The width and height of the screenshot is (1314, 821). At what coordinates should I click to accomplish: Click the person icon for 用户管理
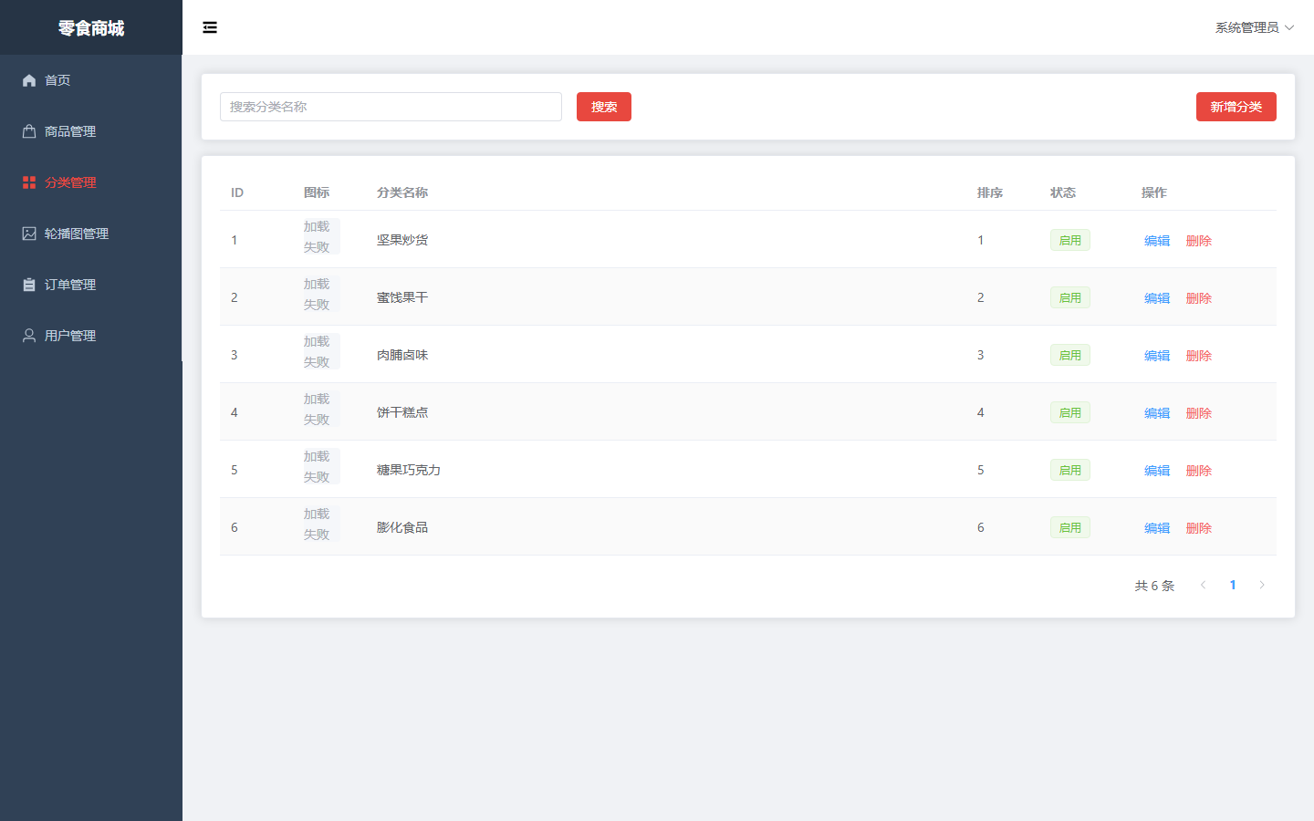29,336
